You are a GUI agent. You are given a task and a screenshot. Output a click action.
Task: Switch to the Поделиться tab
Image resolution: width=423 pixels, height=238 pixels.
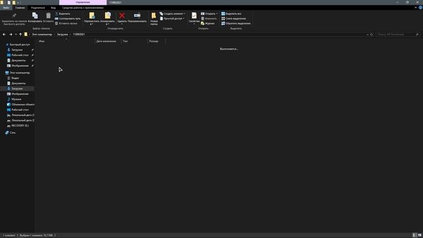pyautogui.click(x=38, y=8)
